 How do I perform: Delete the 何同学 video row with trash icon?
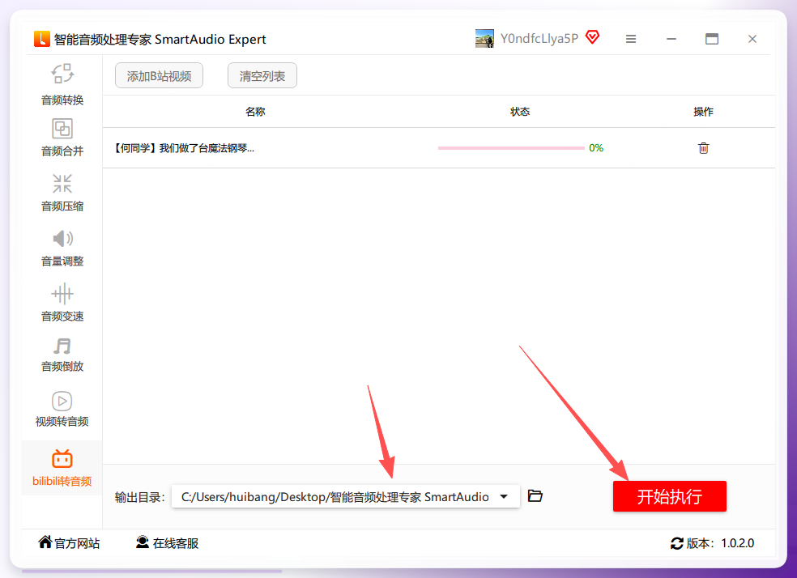point(703,148)
